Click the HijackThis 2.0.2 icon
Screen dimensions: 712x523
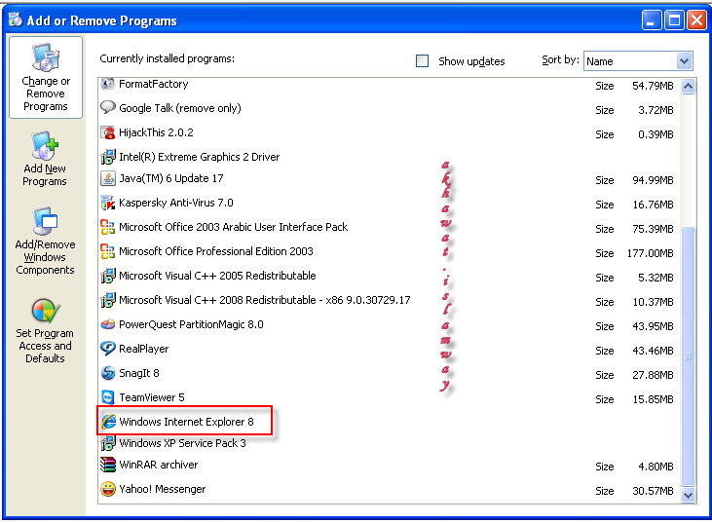107,132
